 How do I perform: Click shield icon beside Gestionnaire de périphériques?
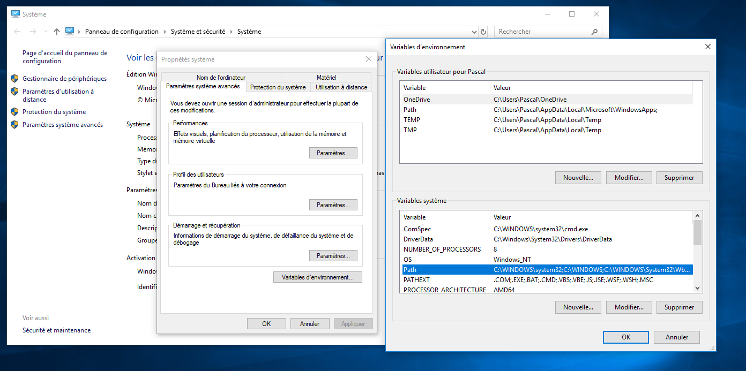[x=14, y=78]
